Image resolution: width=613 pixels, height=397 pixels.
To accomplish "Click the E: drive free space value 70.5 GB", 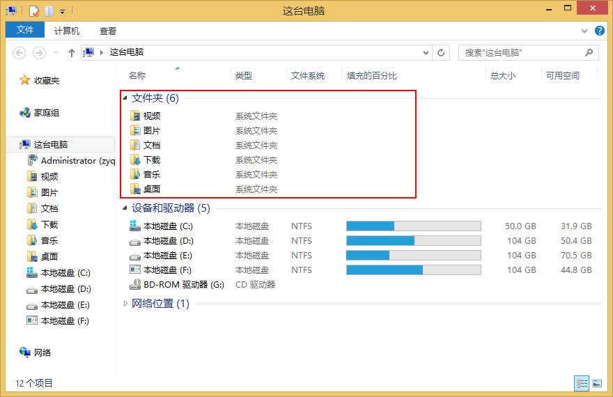I will tap(576, 256).
